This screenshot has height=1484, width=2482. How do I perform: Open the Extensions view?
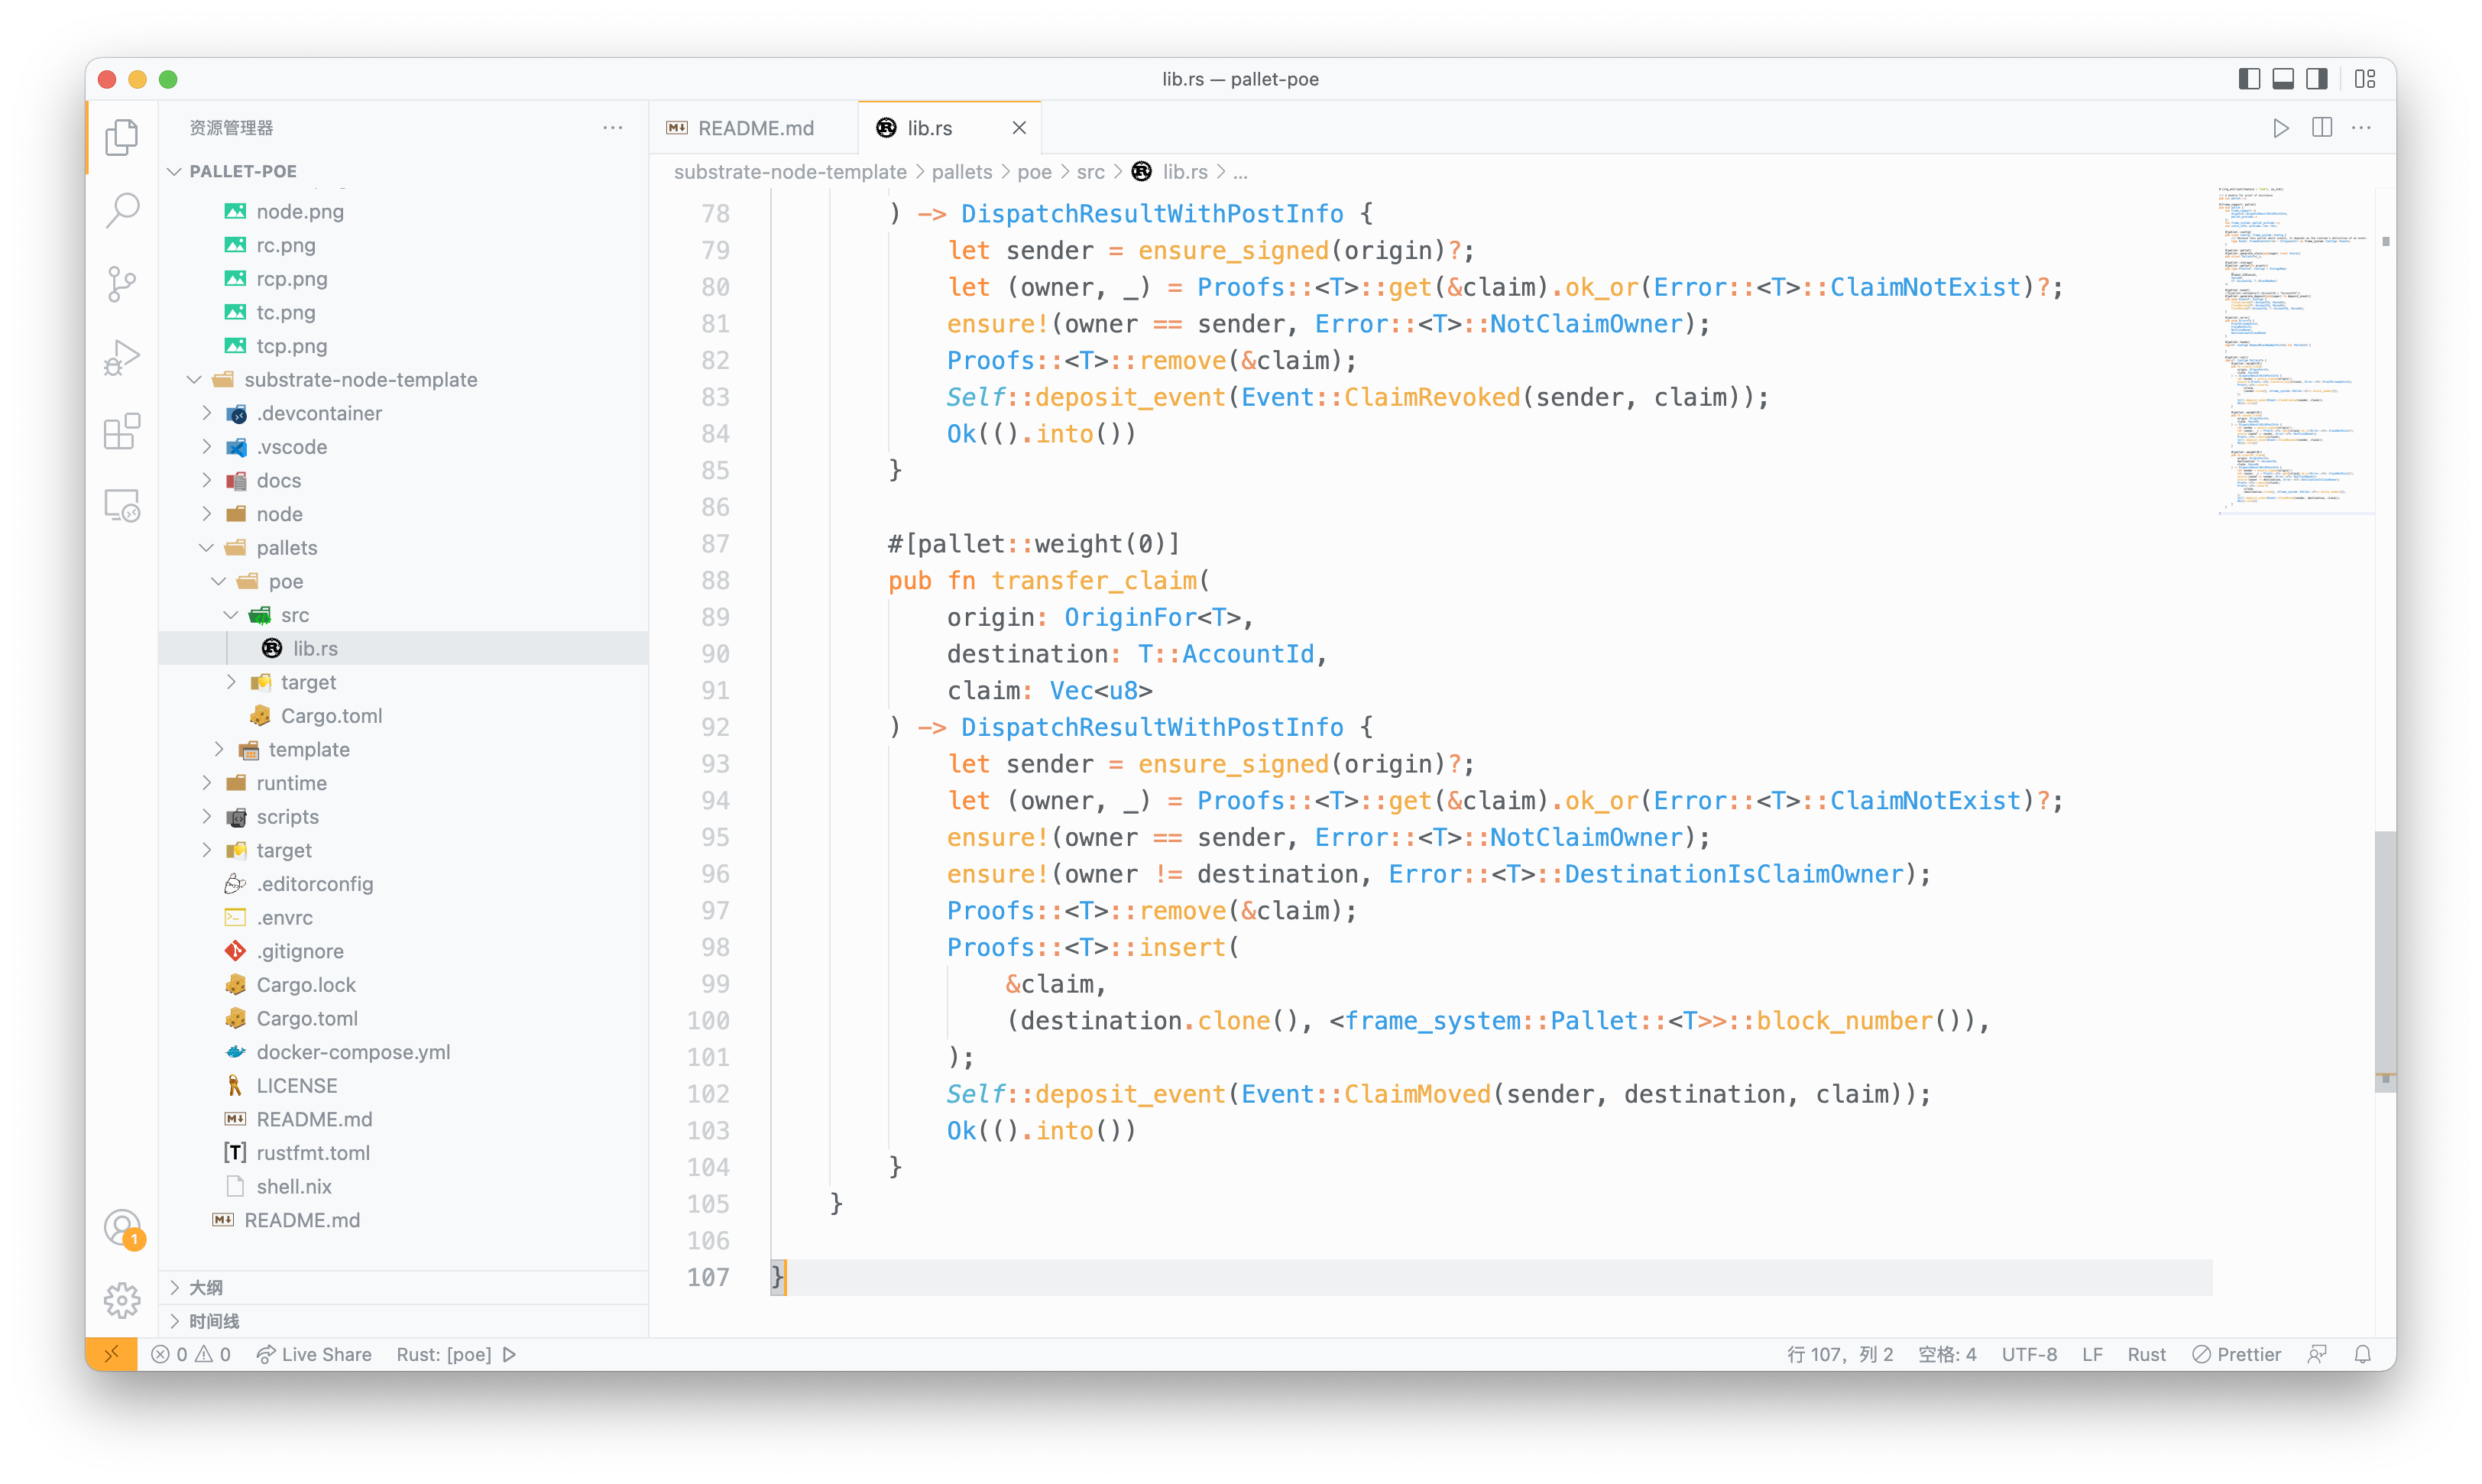coord(122,431)
